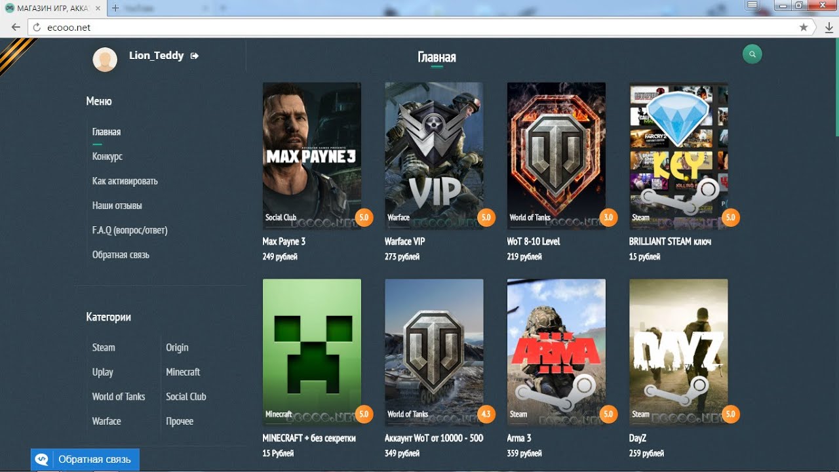
Task: Browse the Steam category
Action: pos(104,347)
